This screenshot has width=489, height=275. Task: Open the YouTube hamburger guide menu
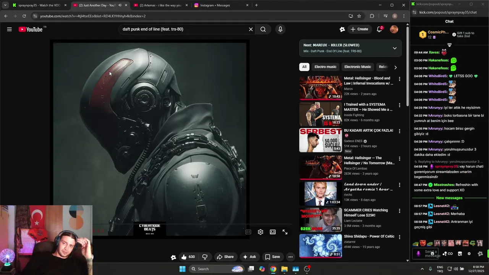pos(9,29)
